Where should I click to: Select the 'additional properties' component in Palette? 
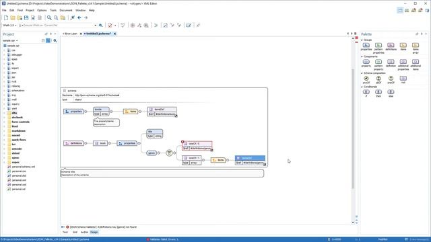(403, 65)
